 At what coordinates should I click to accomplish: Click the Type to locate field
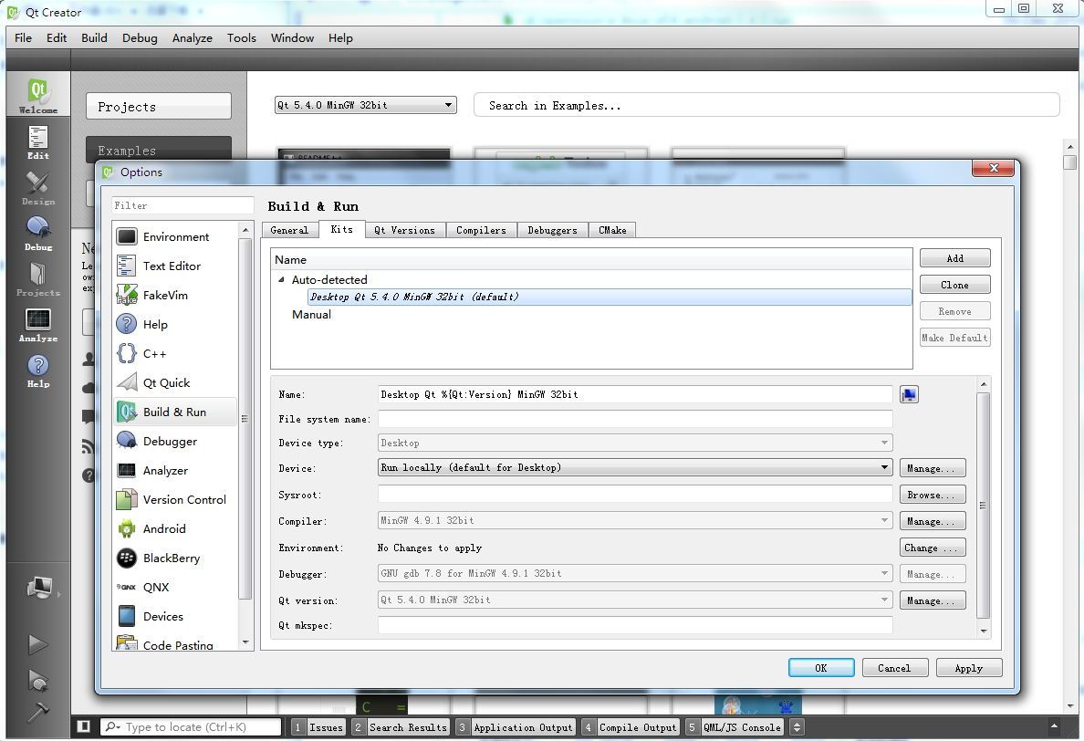tap(193, 726)
